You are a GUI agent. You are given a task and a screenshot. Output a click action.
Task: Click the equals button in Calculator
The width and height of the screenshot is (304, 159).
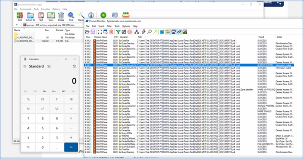(71, 147)
